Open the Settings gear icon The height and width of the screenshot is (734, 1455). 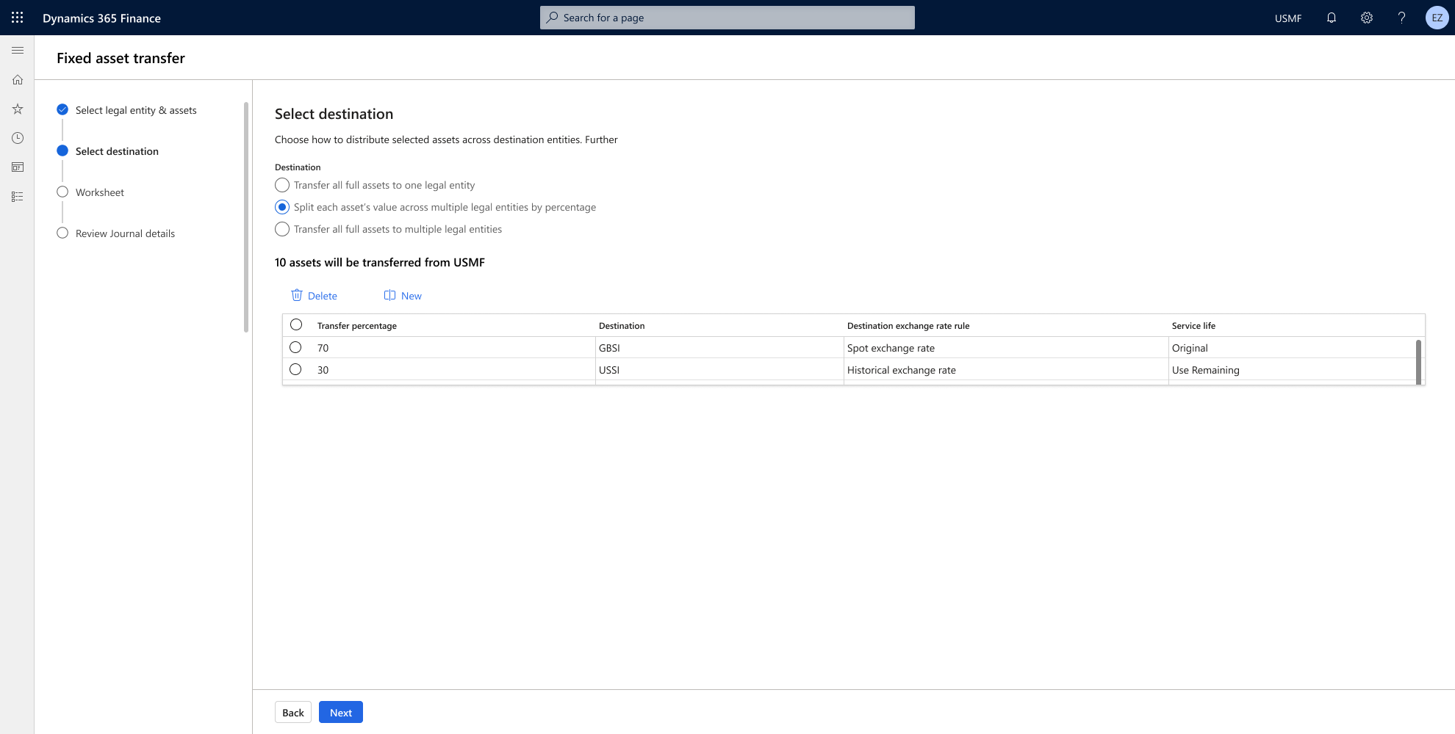[x=1366, y=17]
